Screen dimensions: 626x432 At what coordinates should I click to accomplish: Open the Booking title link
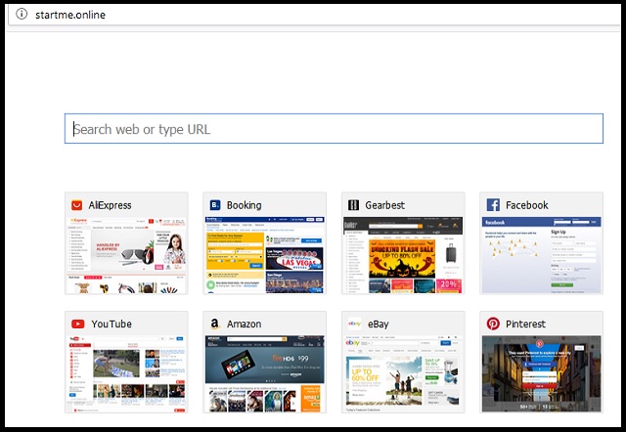[244, 205]
